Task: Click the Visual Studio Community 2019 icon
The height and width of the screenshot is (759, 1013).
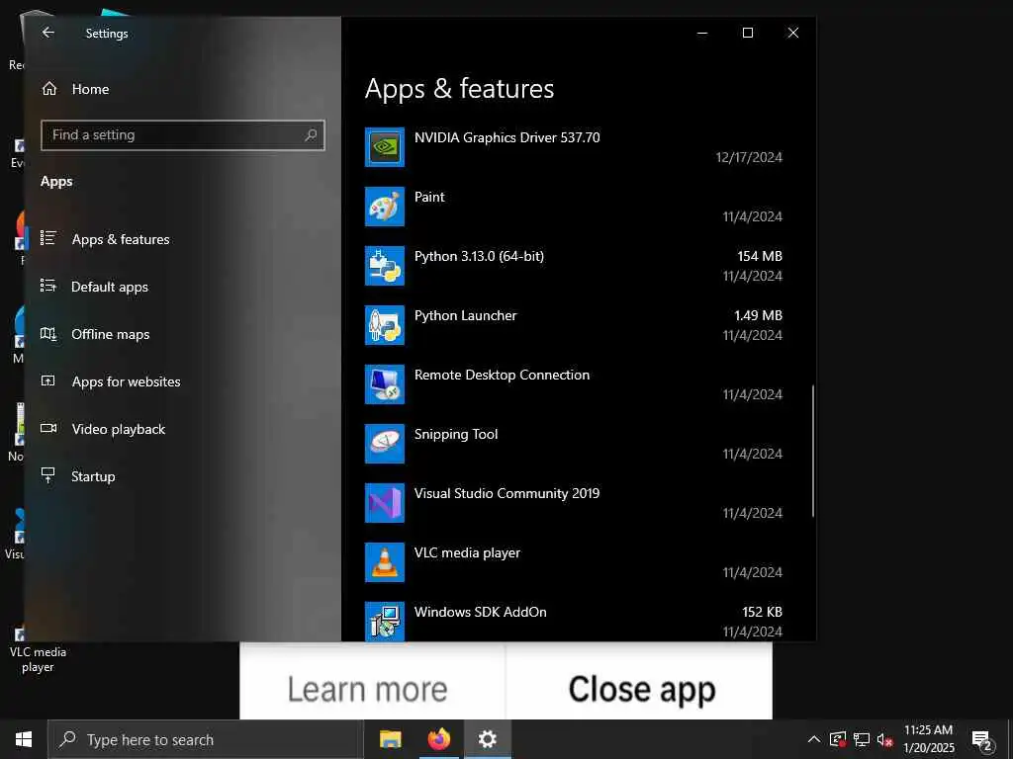Action: click(x=385, y=503)
